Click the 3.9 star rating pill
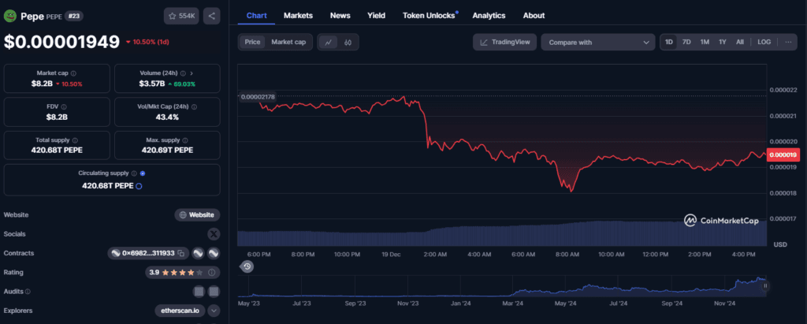The image size is (807, 324). [182, 273]
